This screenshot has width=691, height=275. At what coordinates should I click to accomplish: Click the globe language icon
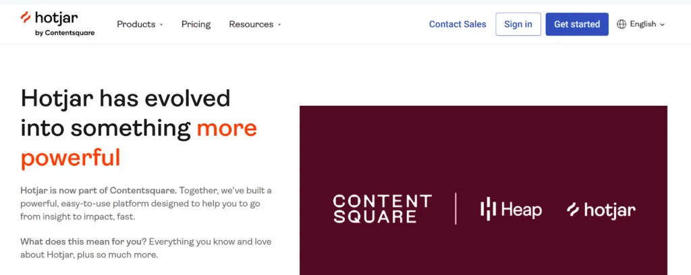[x=621, y=24]
